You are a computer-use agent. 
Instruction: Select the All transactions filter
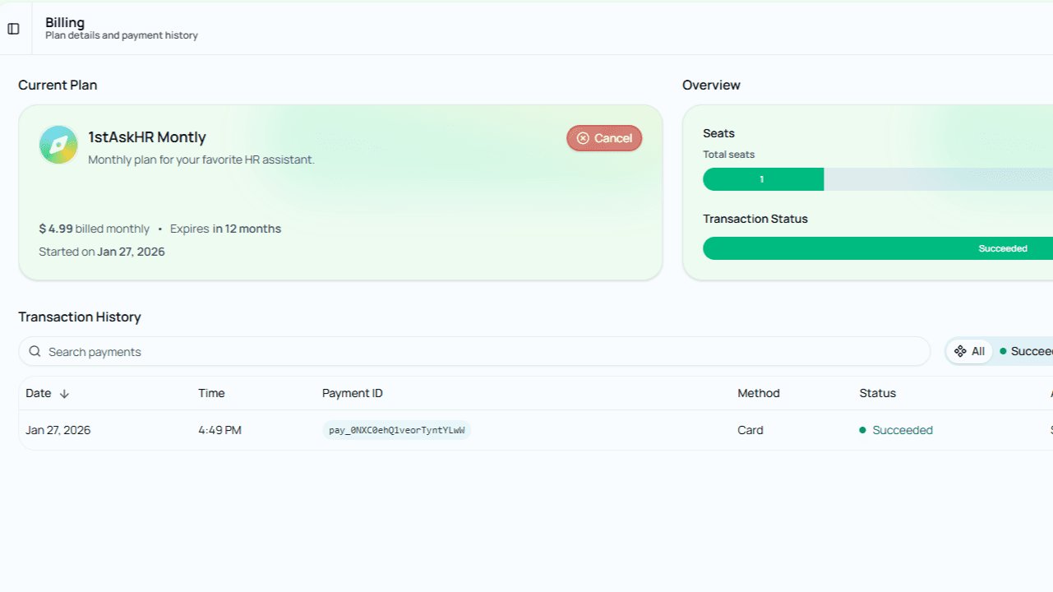(970, 352)
